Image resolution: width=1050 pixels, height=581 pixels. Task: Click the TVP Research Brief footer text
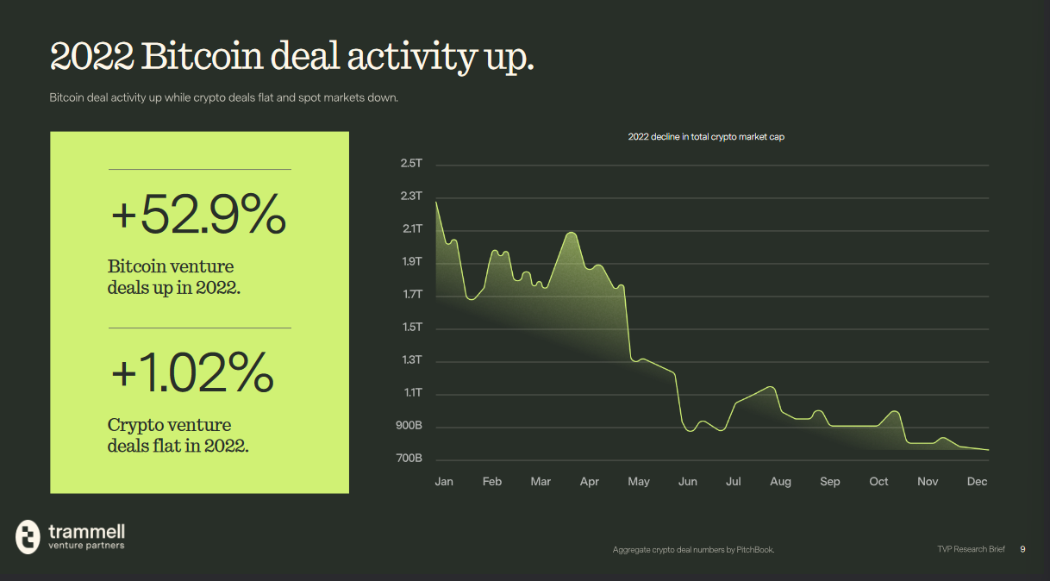[971, 549]
